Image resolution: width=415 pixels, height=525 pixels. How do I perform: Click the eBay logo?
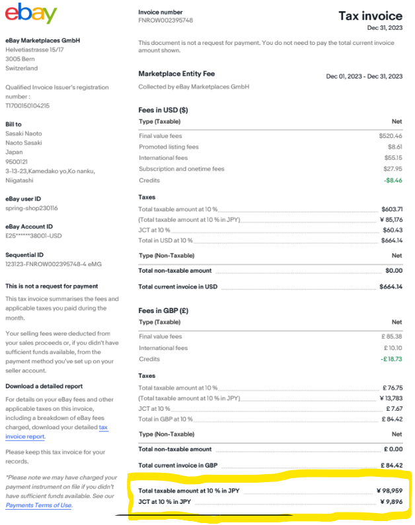31,13
